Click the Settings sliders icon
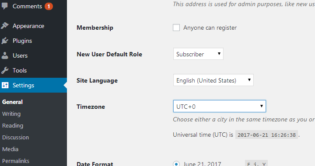Image resolution: width=315 pixels, height=166 pixels. coord(5,85)
